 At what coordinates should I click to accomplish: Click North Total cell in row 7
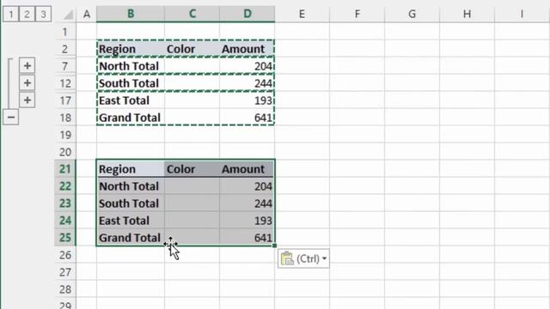coord(131,66)
